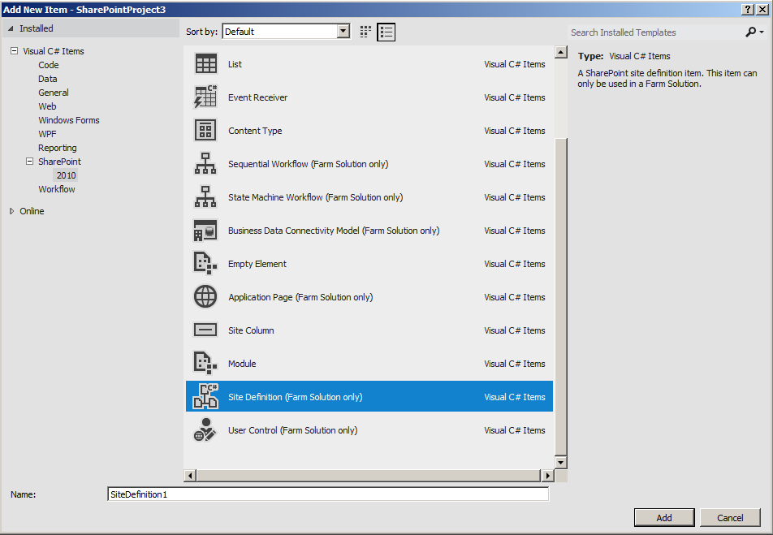Click the vertical scrollbar up arrow
This screenshot has height=535, width=773.
click(x=560, y=52)
